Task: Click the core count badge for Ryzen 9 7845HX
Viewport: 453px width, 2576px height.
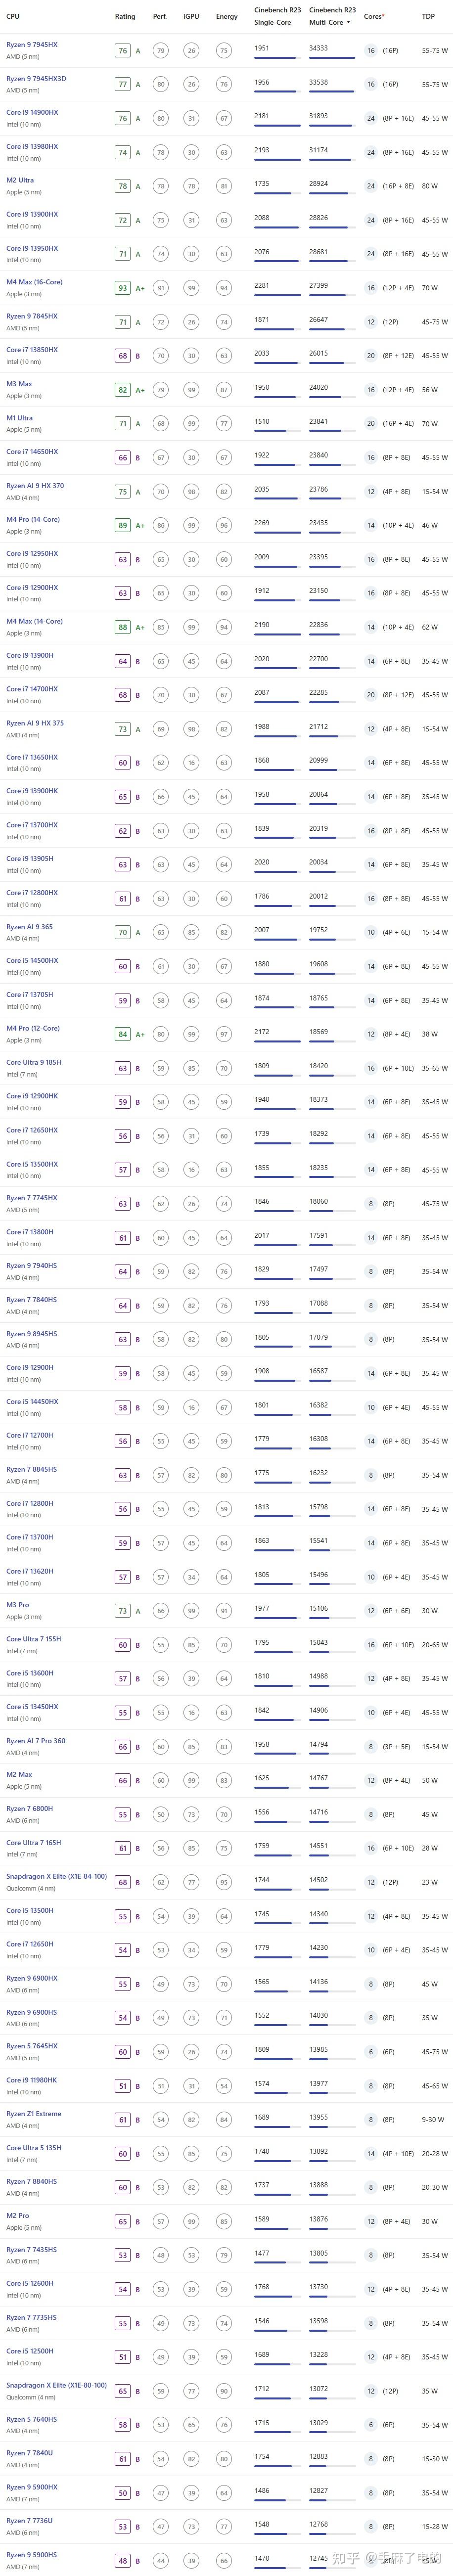Action: [x=370, y=322]
